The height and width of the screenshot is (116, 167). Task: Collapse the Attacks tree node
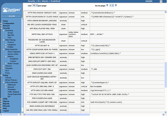[6, 56]
